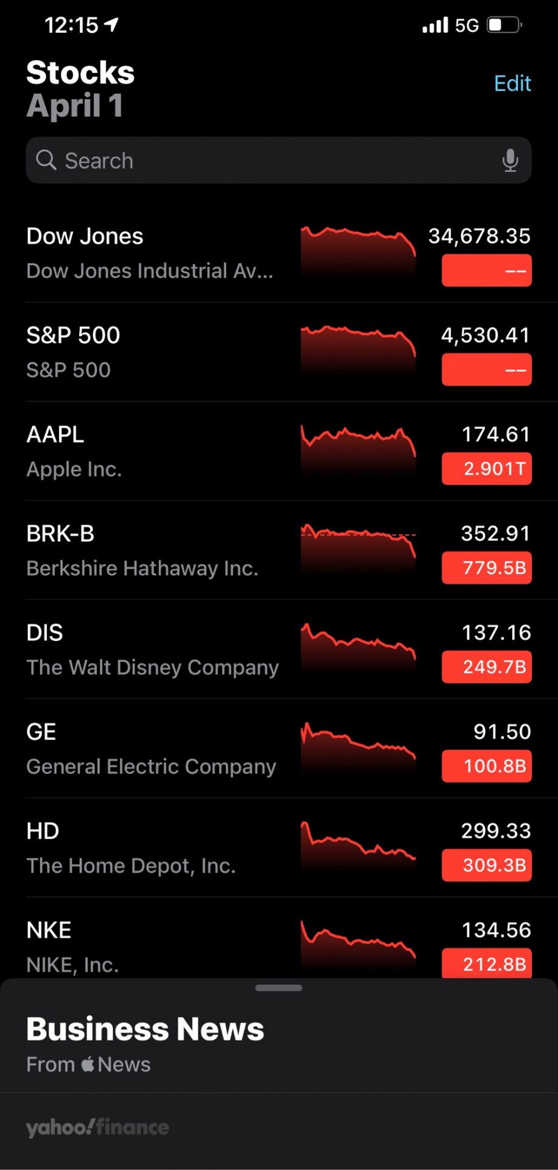The width and height of the screenshot is (558, 1170).
Task: Tap the battery status icon
Action: 504,25
